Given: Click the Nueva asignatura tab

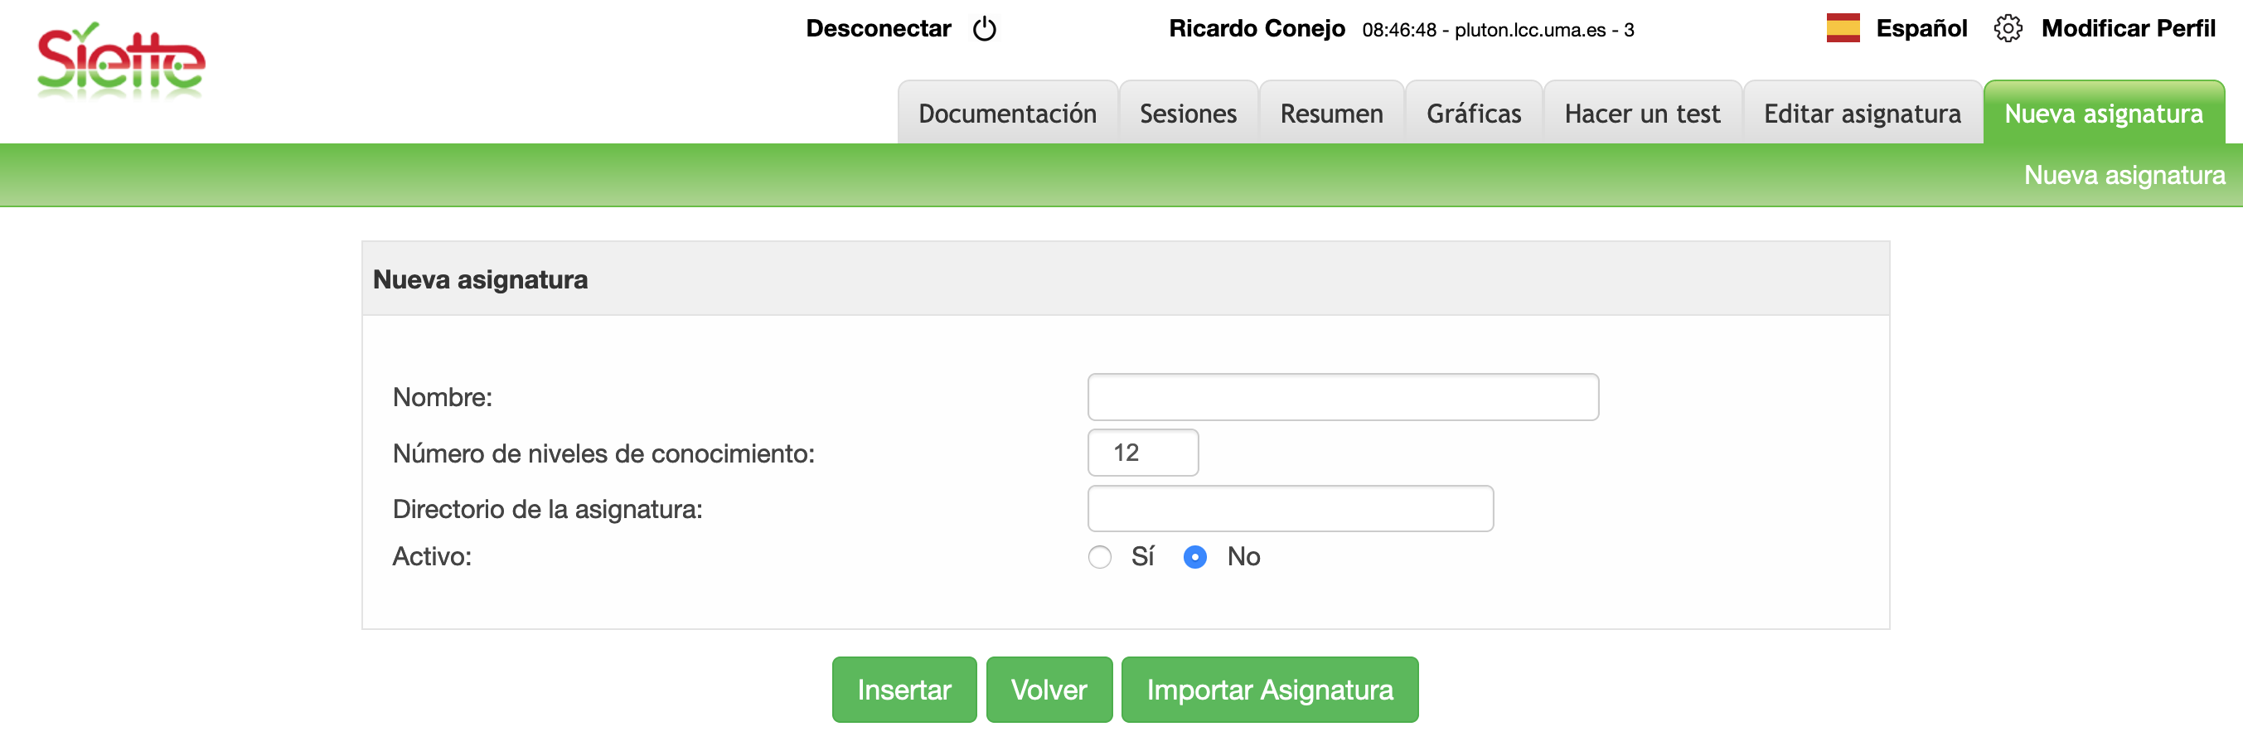Looking at the screenshot, I should 2103,114.
